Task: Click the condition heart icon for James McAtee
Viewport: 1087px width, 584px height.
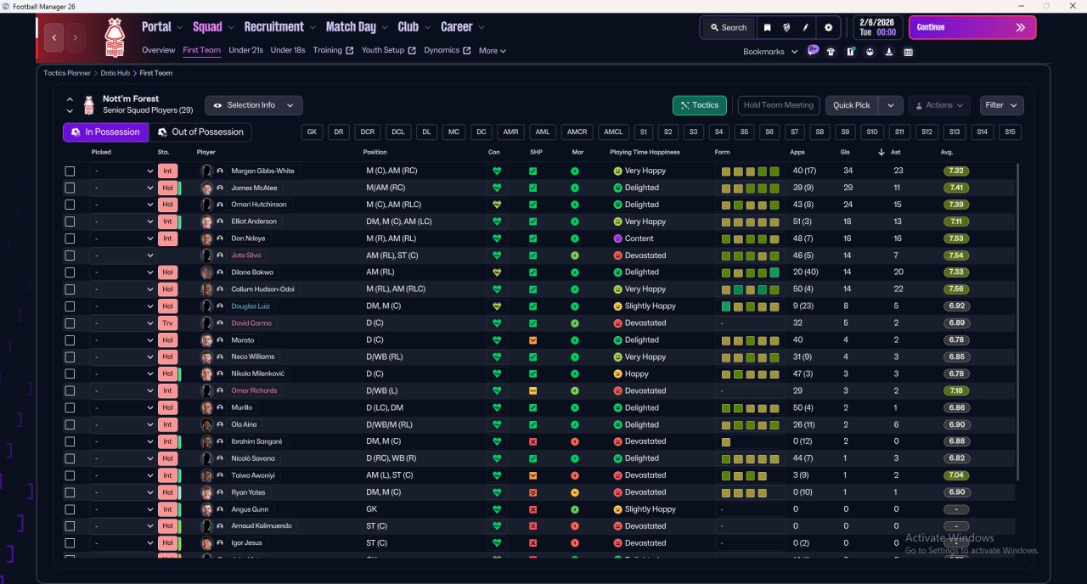Action: click(497, 188)
